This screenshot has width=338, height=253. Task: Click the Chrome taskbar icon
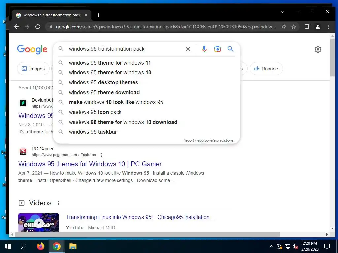point(57,246)
